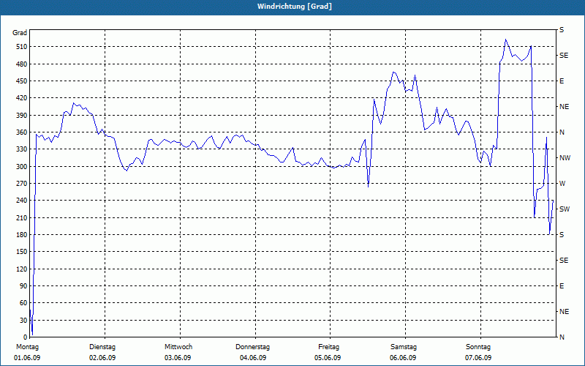Click the SW compass label on right axis

(565, 209)
